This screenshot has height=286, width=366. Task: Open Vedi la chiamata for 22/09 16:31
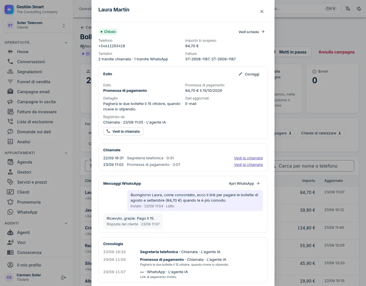248,158
